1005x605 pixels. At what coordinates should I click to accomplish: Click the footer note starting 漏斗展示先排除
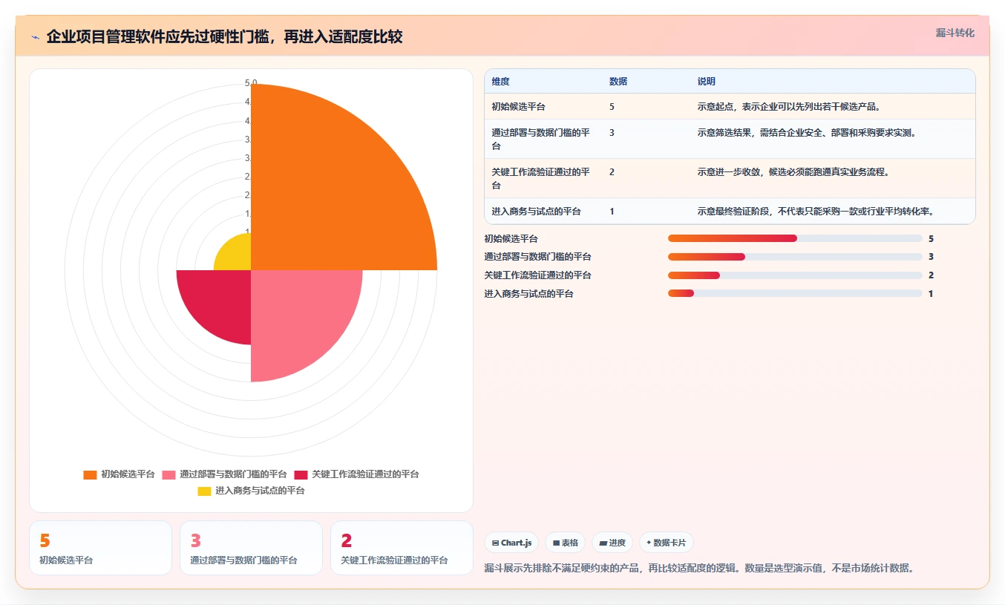[x=698, y=569]
